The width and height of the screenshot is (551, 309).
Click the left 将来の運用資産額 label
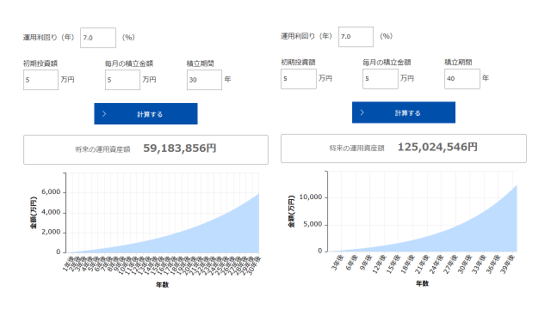pos(102,149)
